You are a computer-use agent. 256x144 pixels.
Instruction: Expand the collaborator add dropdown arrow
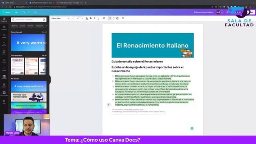coord(222,12)
